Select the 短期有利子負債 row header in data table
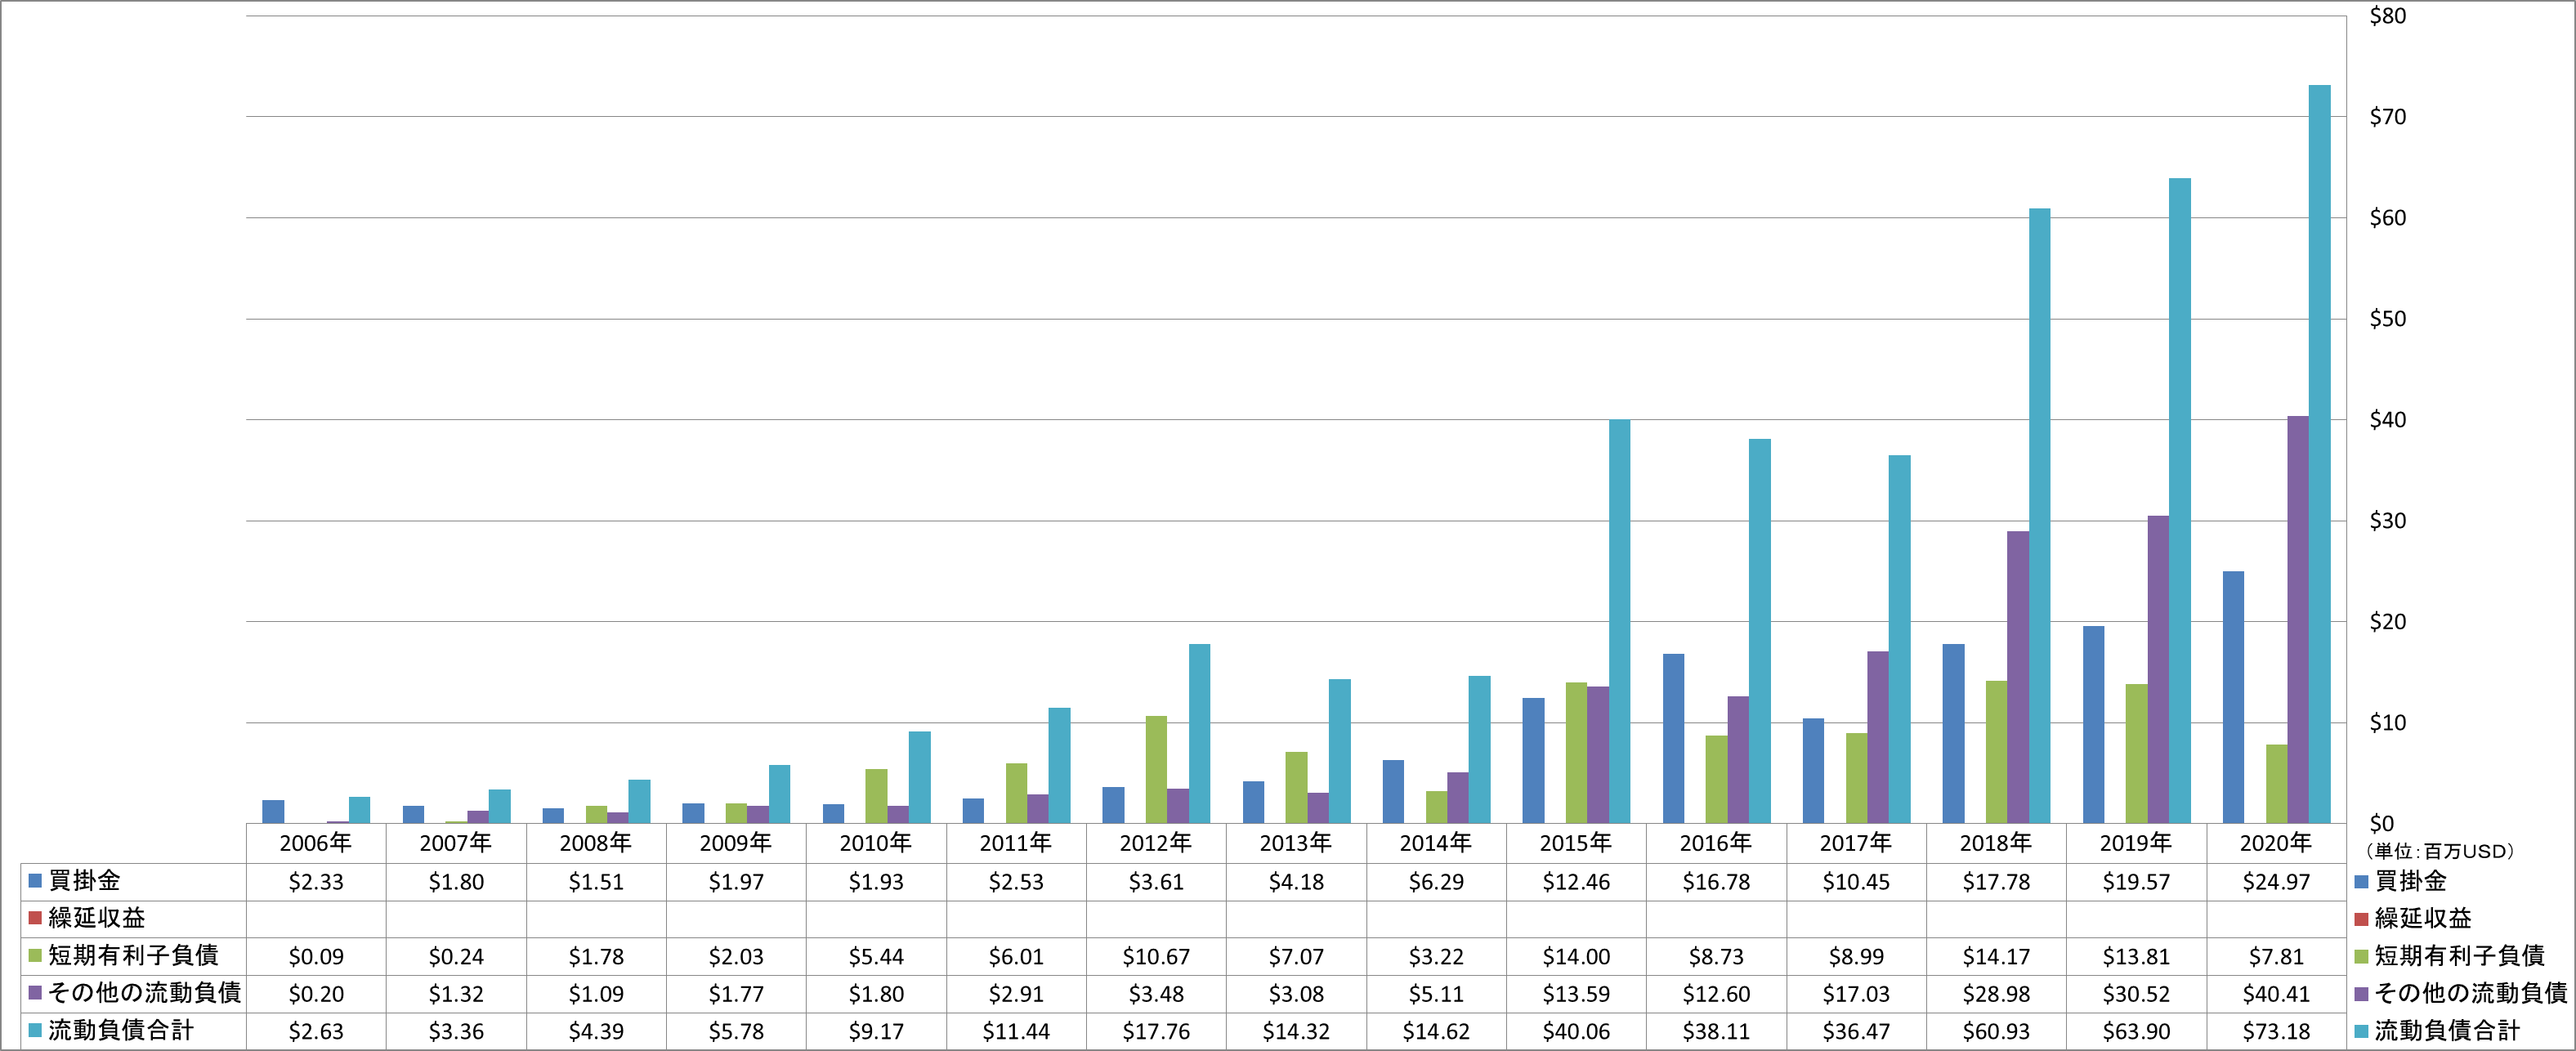Viewport: 2576px width, 1051px height. point(133,956)
